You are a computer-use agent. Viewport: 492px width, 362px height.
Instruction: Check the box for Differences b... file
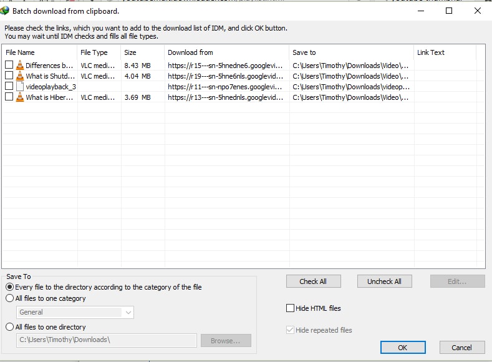[x=9, y=65]
